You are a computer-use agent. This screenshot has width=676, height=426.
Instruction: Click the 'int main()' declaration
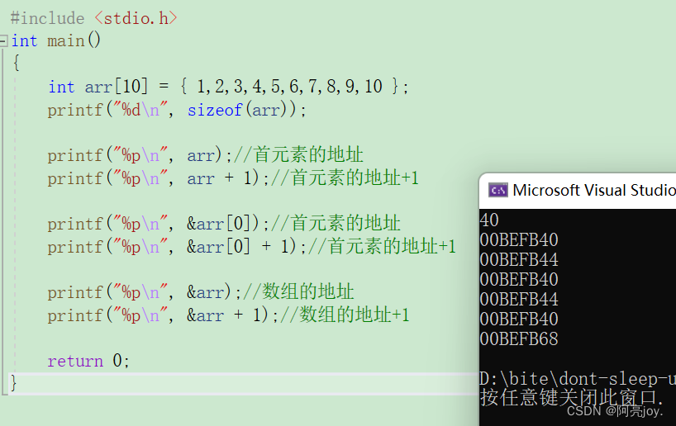[x=56, y=41]
